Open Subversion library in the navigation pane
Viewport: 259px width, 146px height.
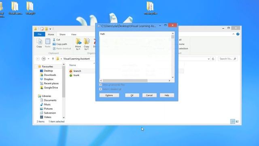(x=50, y=113)
